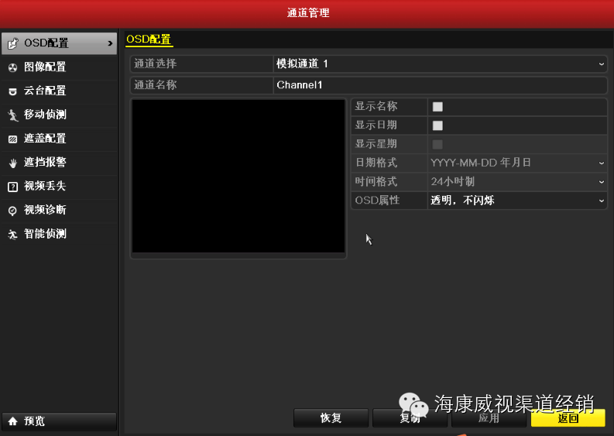The image size is (614, 436).
Task: Select the 视频诊断 icon
Action: coord(12,211)
